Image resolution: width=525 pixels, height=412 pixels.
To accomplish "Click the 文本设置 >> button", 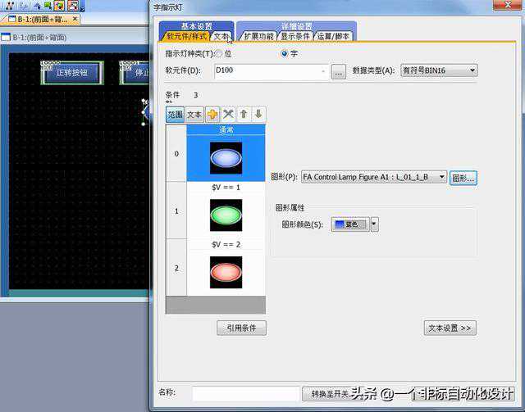I will coord(450,328).
